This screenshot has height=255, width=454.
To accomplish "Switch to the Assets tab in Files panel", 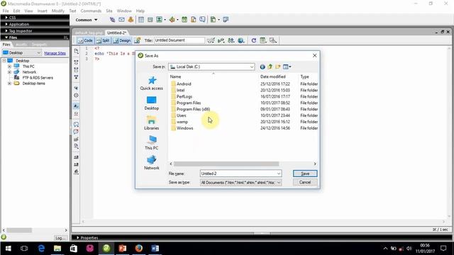I will tap(21, 45).
